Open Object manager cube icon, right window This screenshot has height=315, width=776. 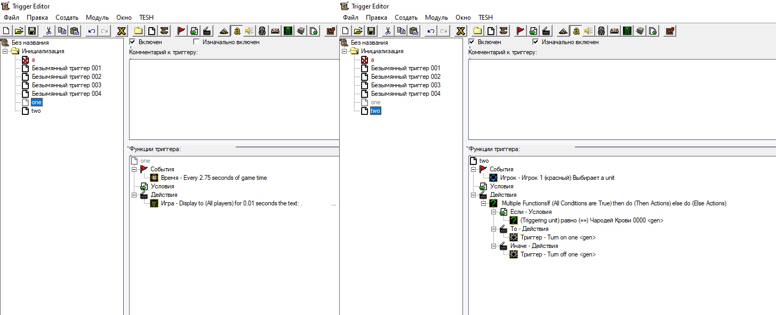click(640, 31)
